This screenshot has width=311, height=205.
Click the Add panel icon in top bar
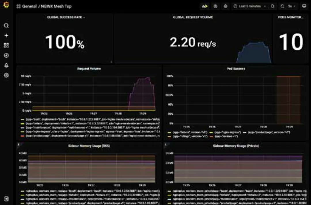coord(205,6)
